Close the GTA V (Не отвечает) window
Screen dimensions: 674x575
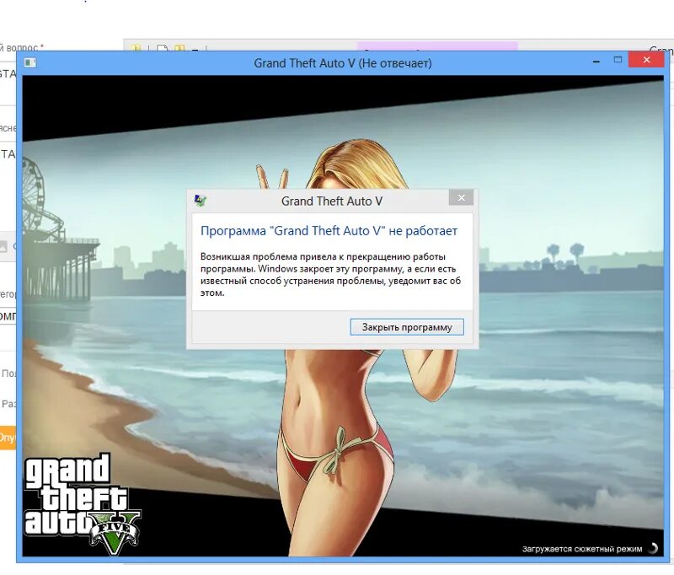(646, 60)
